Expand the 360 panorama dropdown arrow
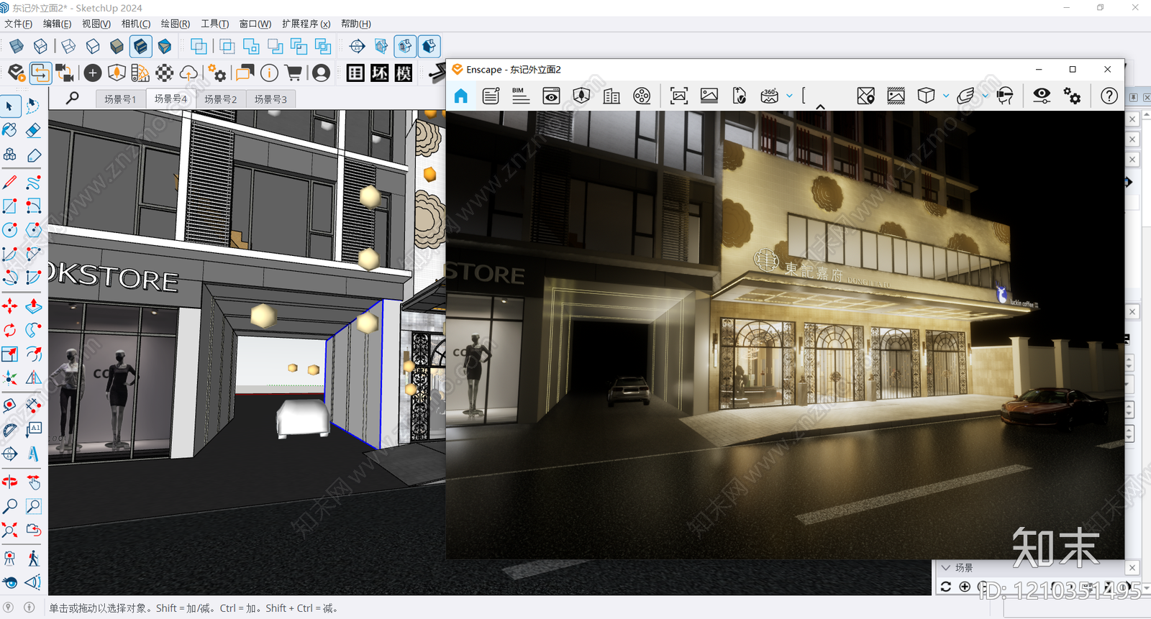 789,96
